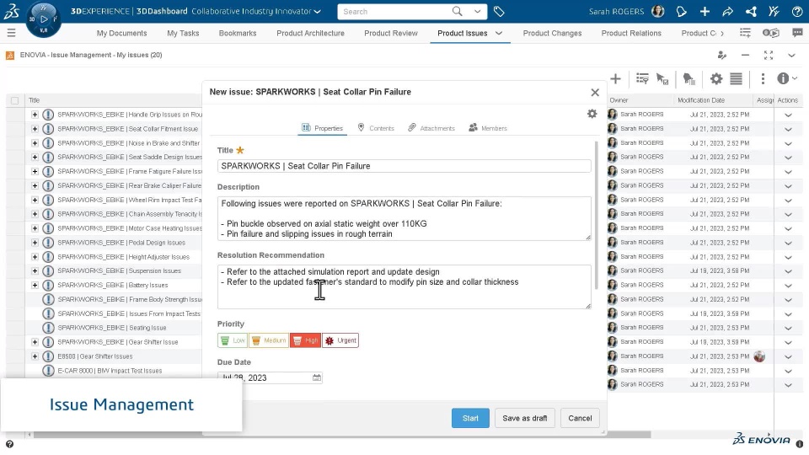Set priority to Urgent

pos(340,340)
